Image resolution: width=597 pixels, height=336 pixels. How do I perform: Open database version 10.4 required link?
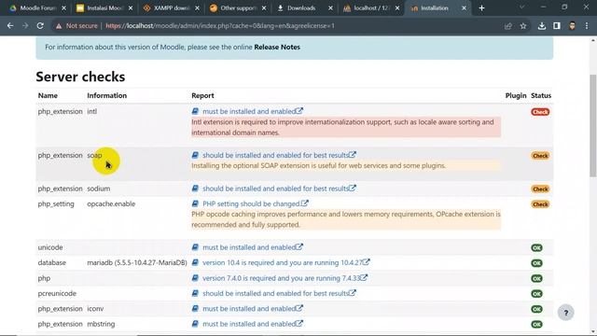(286, 262)
